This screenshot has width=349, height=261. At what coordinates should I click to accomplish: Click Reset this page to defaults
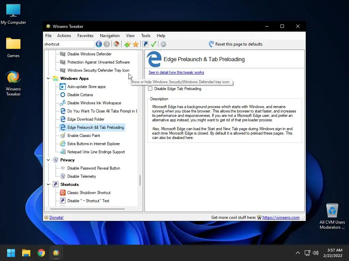(x=236, y=44)
